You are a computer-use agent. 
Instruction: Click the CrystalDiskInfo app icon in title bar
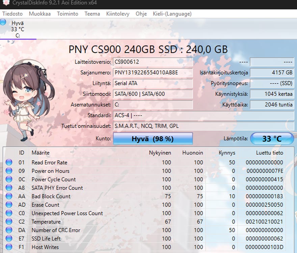pyautogui.click(x=6, y=3)
